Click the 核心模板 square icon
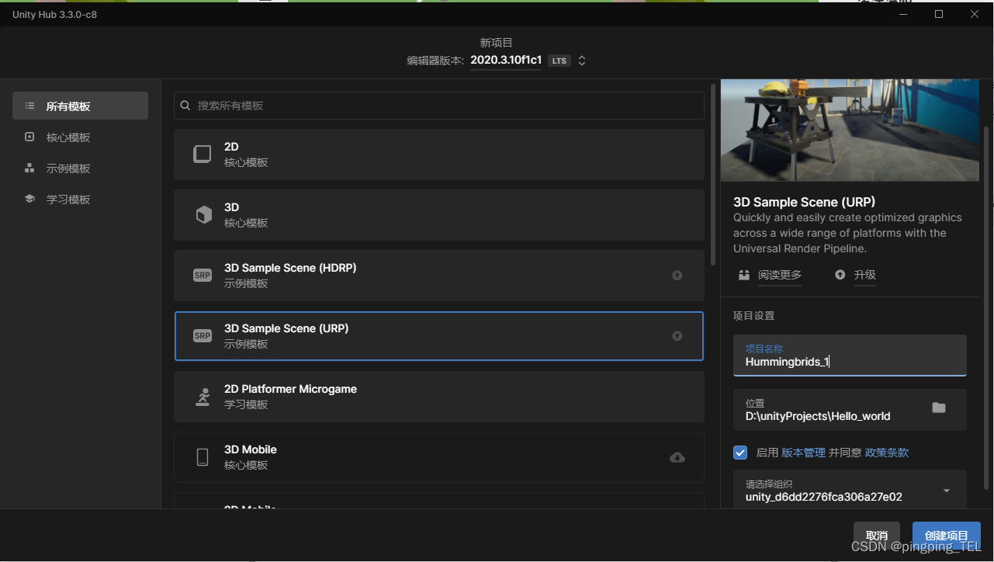The width and height of the screenshot is (994, 562). pos(29,137)
